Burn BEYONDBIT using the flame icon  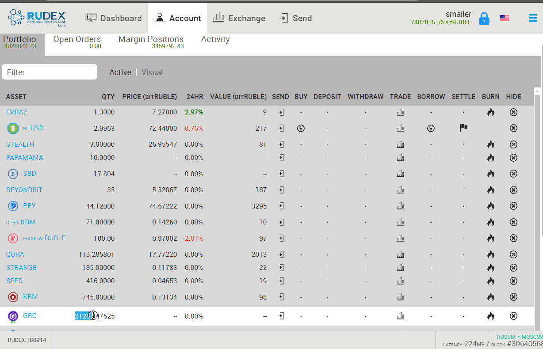click(x=490, y=190)
